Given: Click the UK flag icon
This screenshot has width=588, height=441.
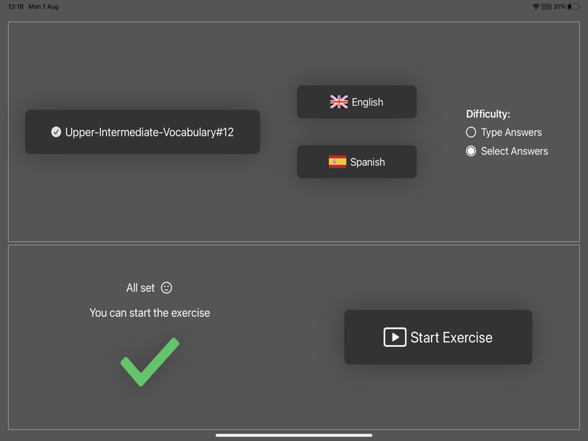Looking at the screenshot, I should (339, 102).
